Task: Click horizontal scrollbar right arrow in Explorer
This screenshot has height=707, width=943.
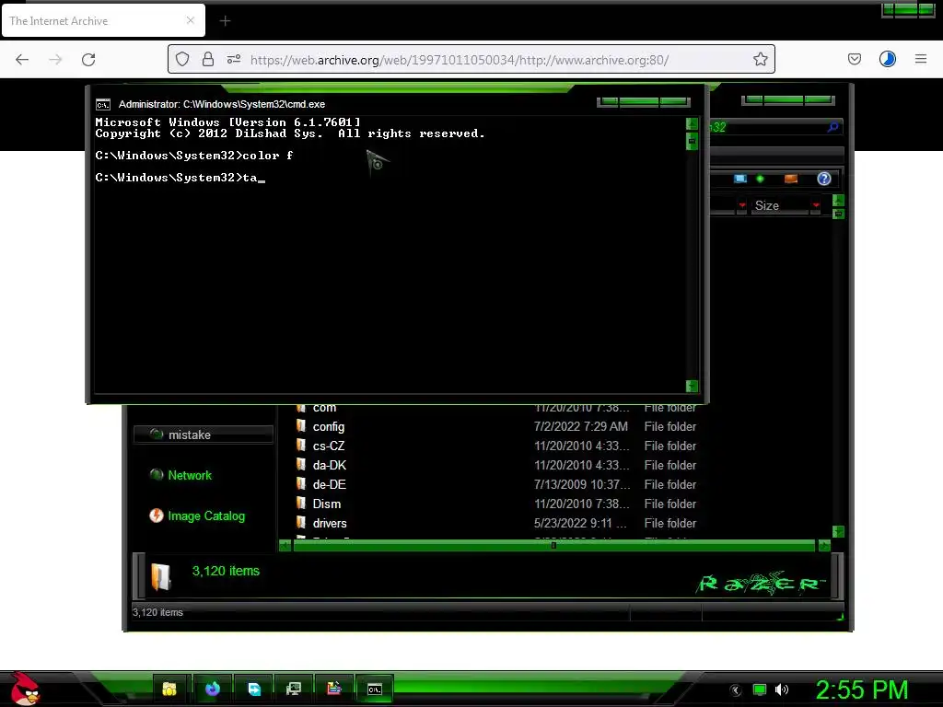Action: (824, 545)
